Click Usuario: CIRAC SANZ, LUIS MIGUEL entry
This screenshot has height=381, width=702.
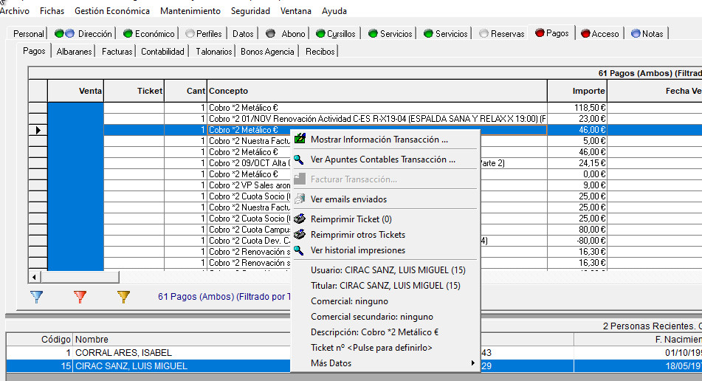coord(386,270)
